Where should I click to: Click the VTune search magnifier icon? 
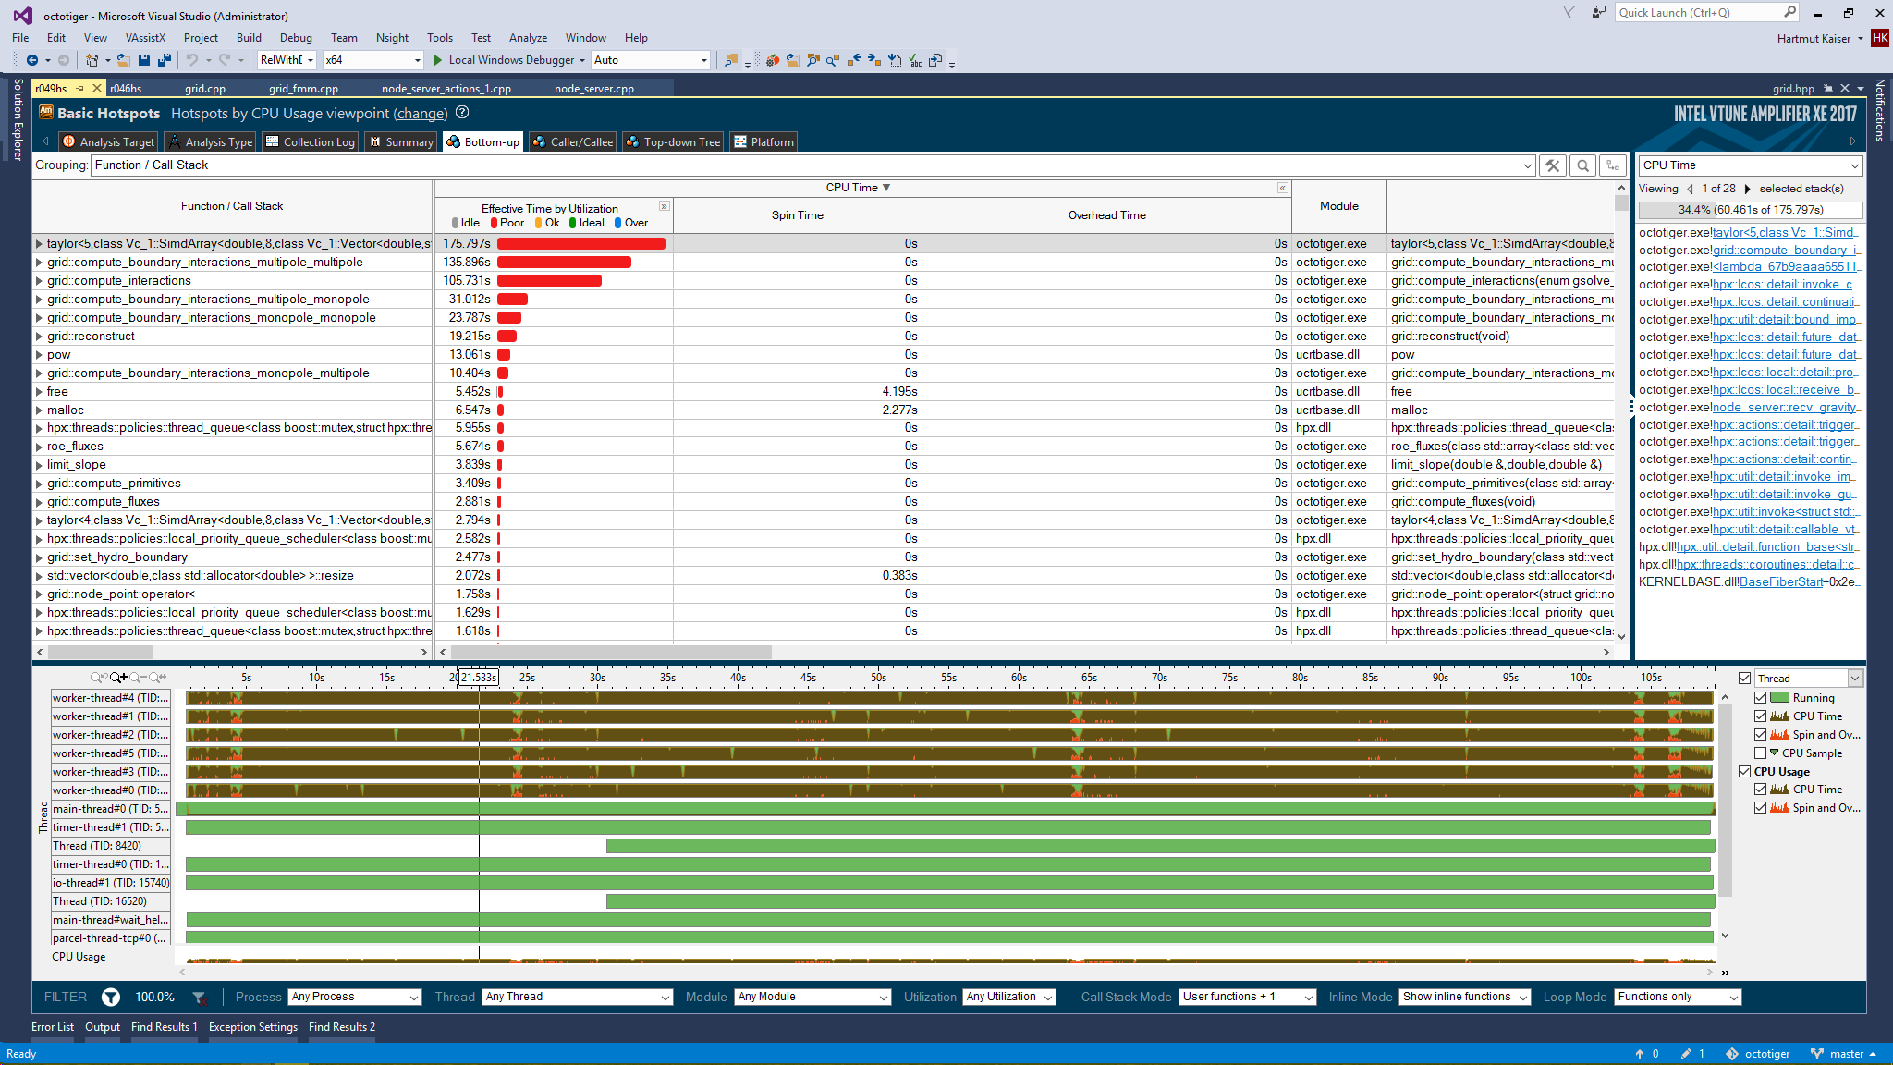tap(1583, 165)
